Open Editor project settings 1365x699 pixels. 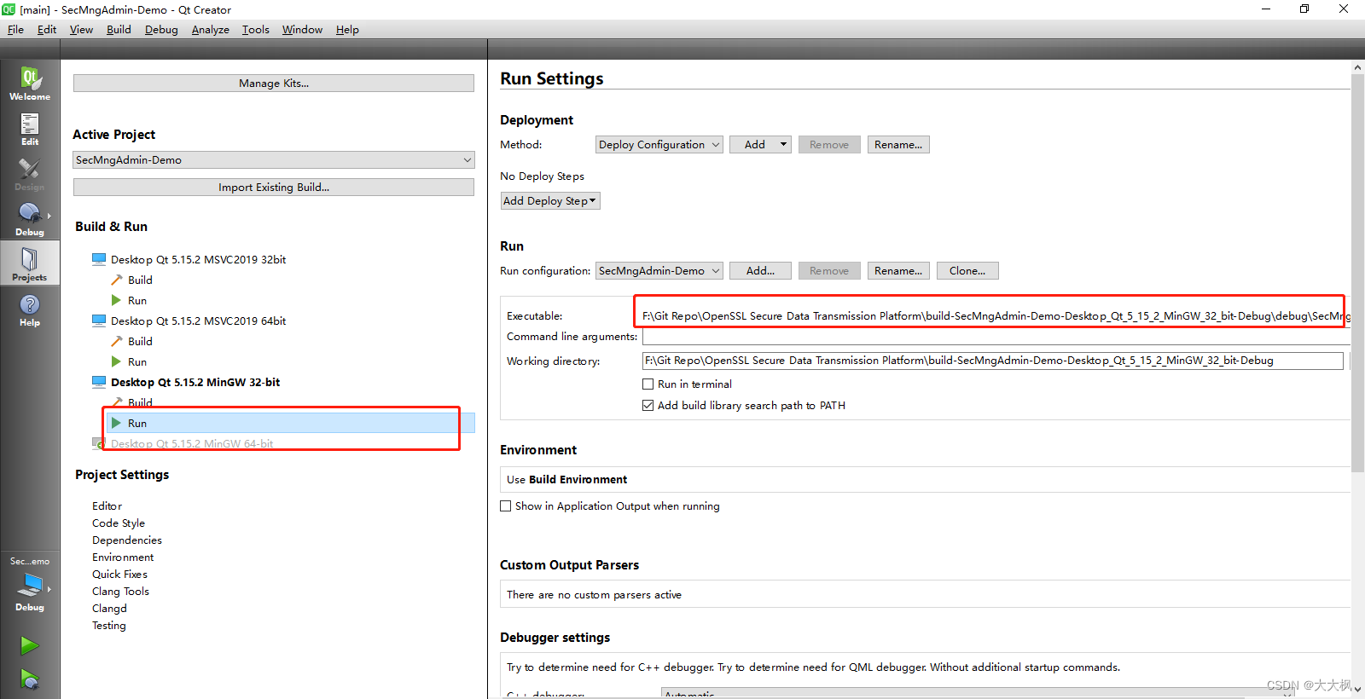pyautogui.click(x=107, y=506)
